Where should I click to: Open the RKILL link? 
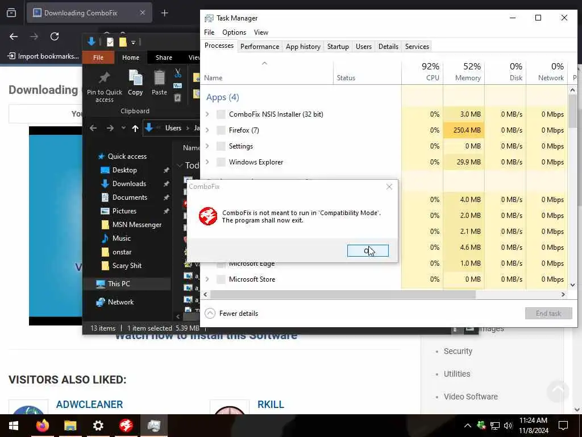click(271, 405)
